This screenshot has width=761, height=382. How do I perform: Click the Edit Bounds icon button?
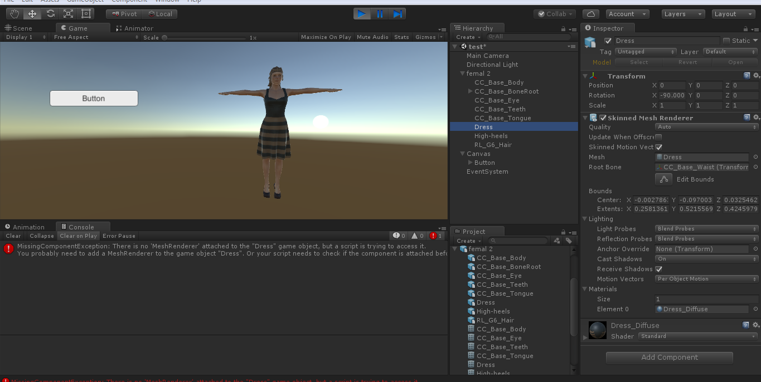[663, 179]
